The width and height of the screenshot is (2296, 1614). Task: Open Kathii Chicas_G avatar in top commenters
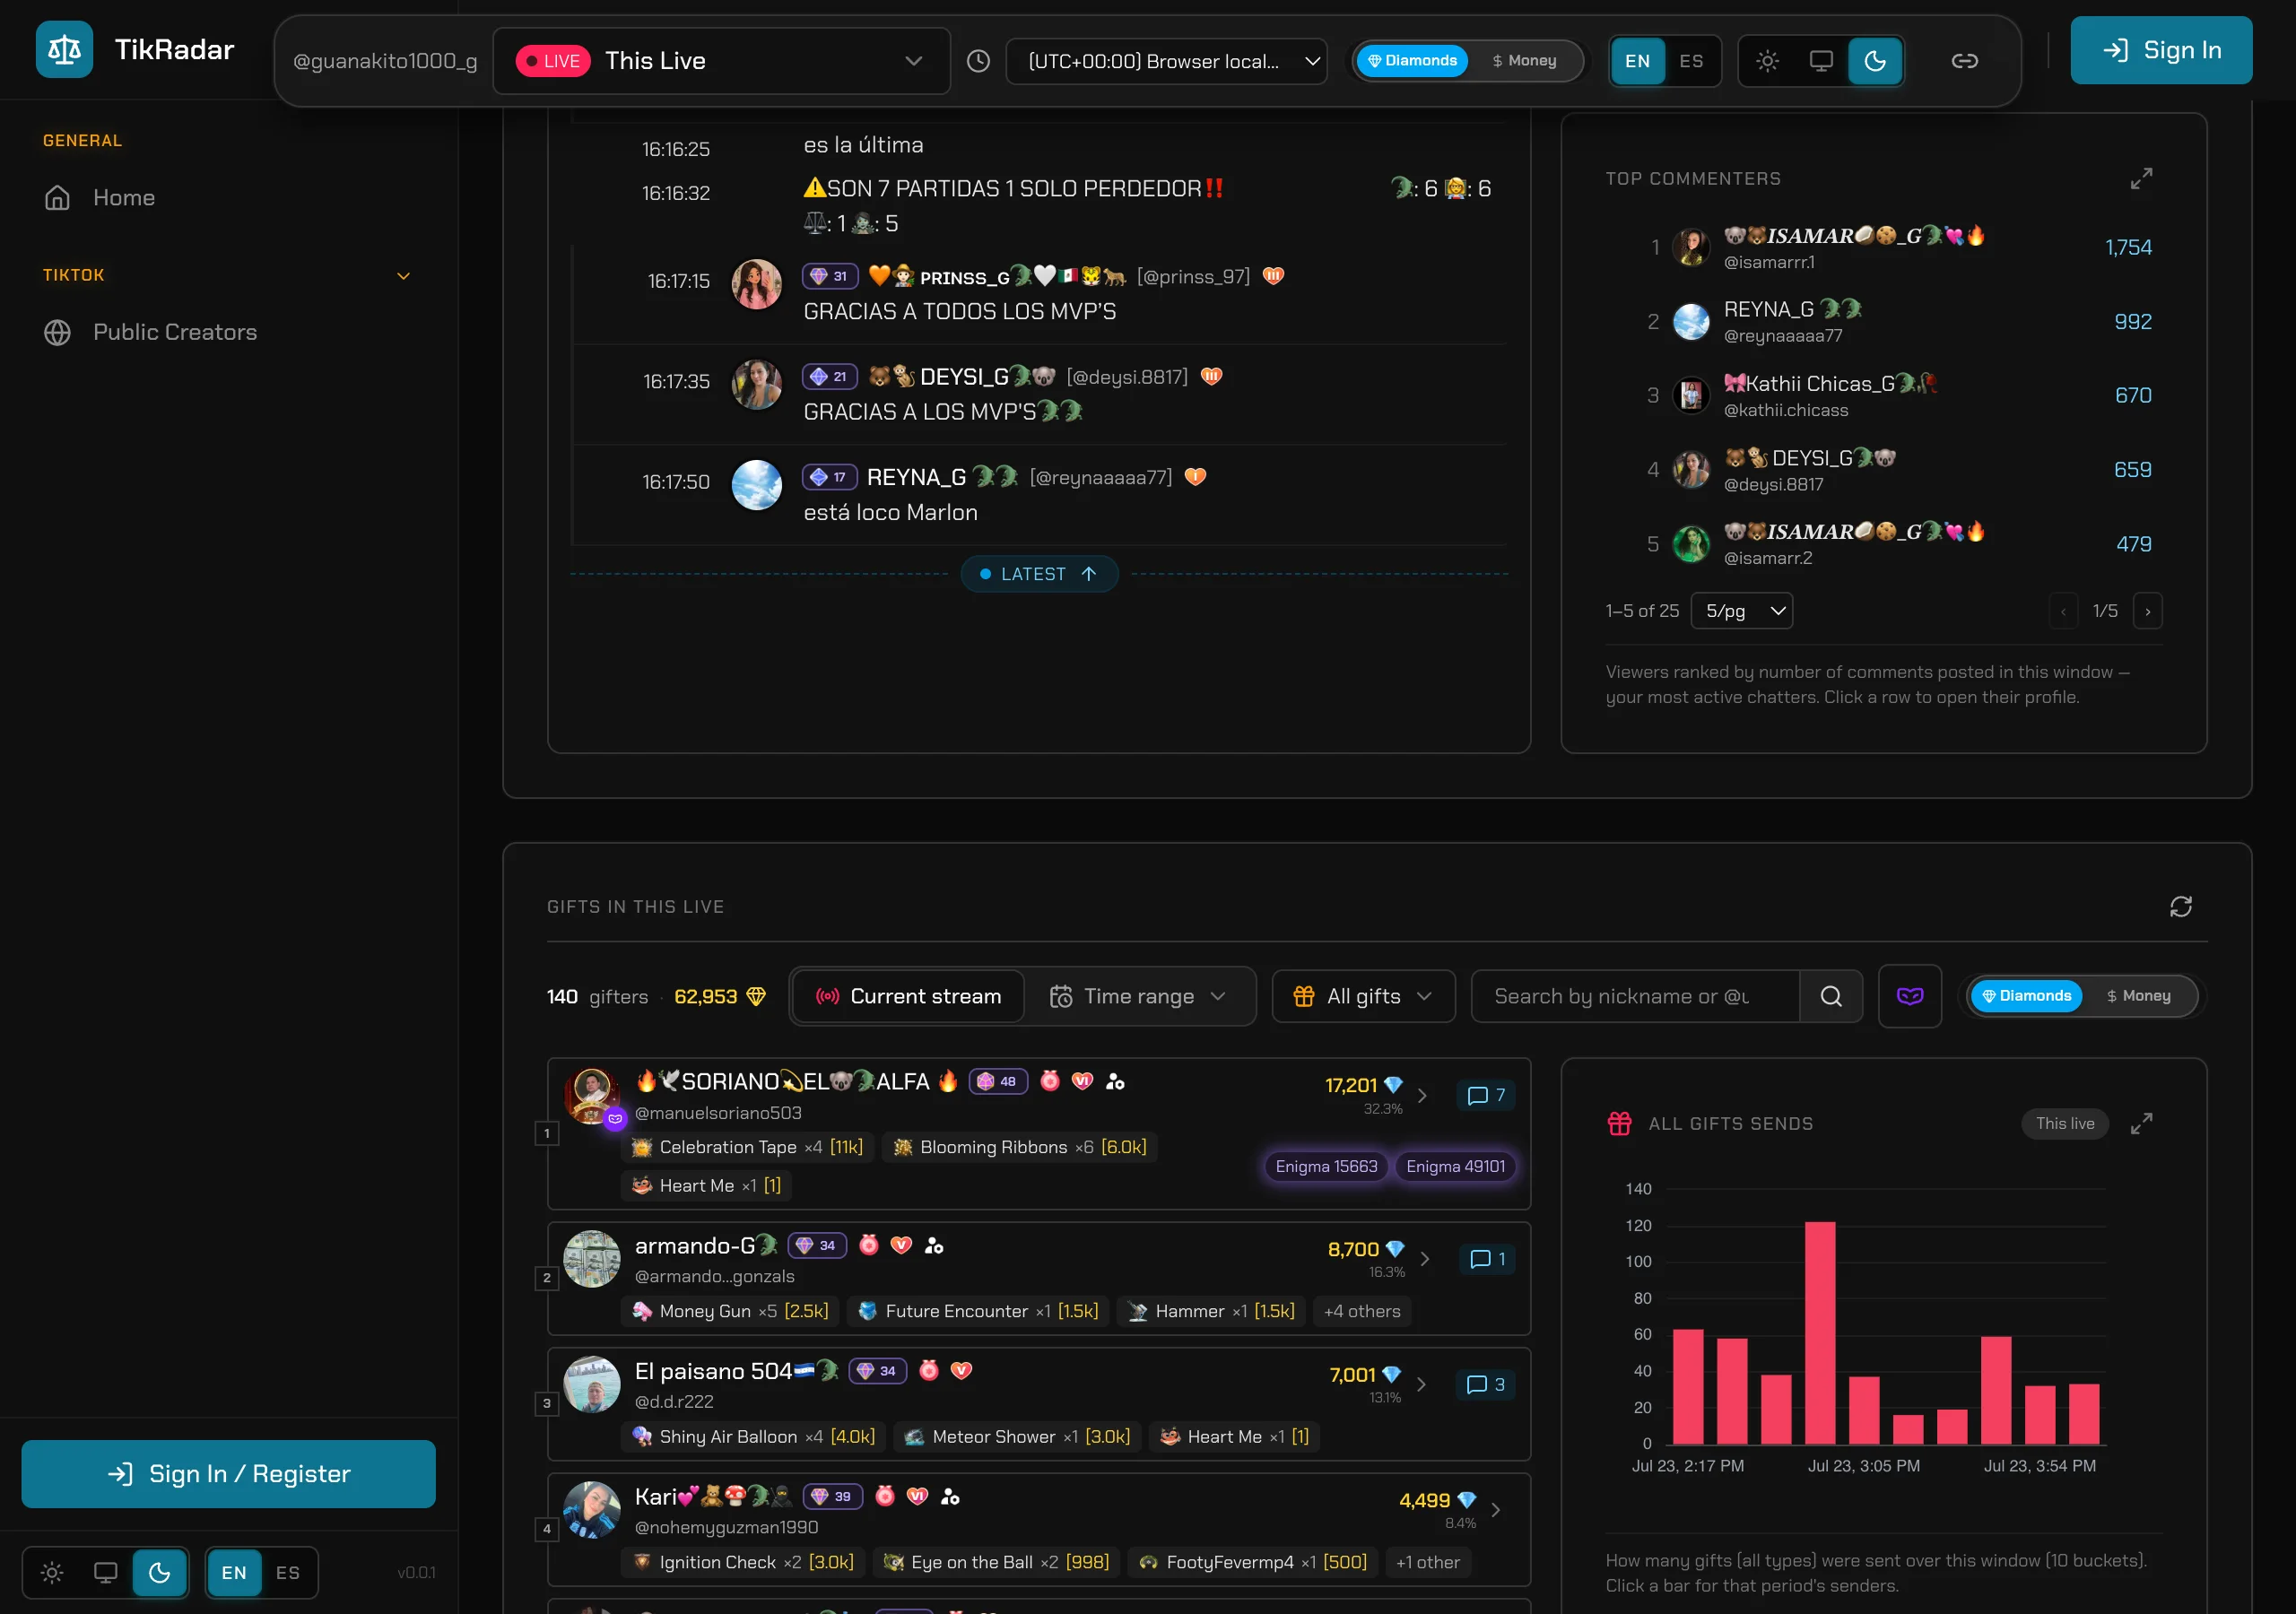(1691, 396)
